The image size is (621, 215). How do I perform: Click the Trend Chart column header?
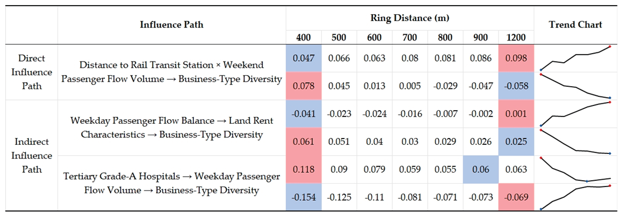575,25
